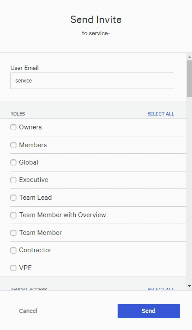The height and width of the screenshot is (330, 192).
Task: Click the scrollbar up arrow
Action: 189,57
